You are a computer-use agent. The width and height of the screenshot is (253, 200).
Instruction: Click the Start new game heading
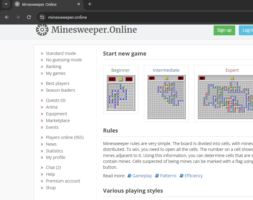[x=125, y=54]
